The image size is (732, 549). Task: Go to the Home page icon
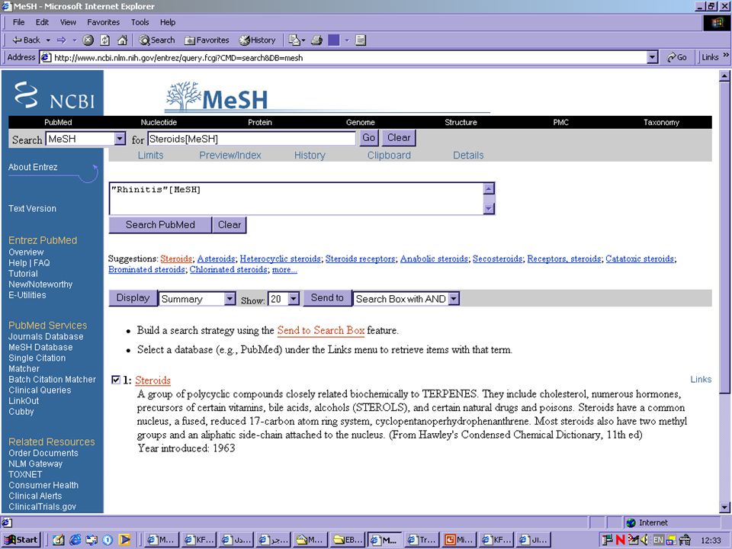122,40
